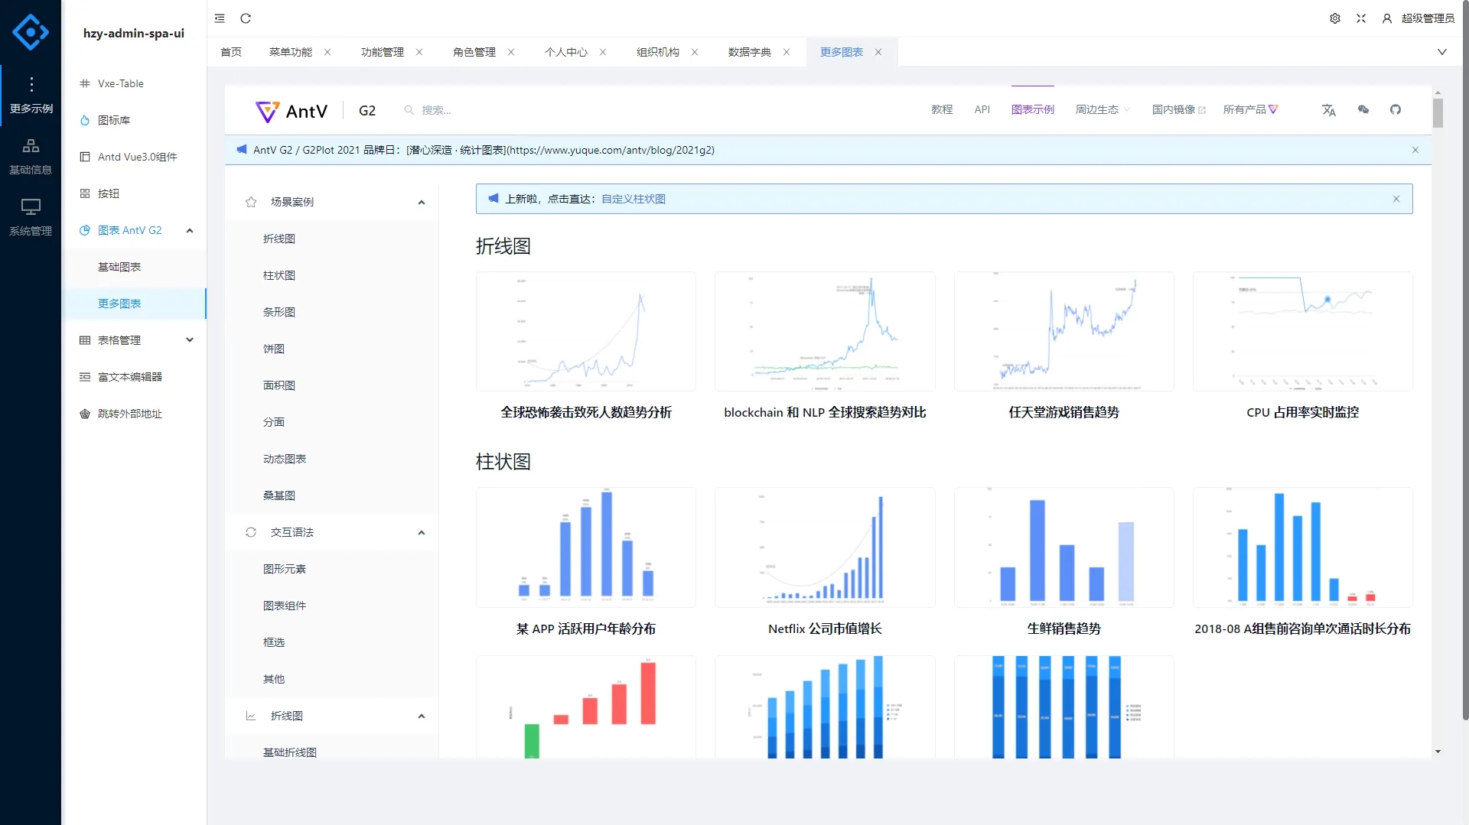Click the AntV logo
The width and height of the screenshot is (1469, 825).
pyautogui.click(x=266, y=111)
